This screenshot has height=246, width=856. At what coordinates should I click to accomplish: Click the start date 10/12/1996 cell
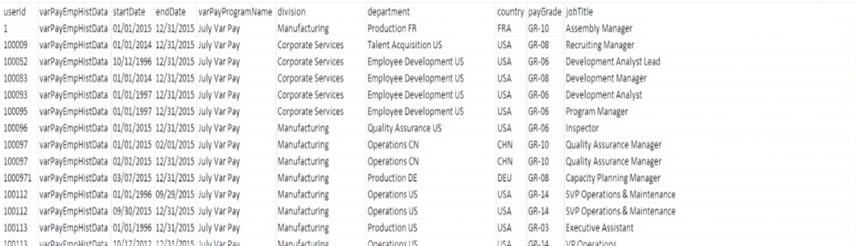point(132,62)
